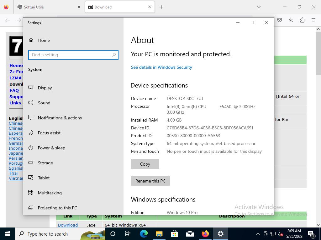
Task: Expand the Firefox list all tabs dropdown
Action: click(259, 7)
